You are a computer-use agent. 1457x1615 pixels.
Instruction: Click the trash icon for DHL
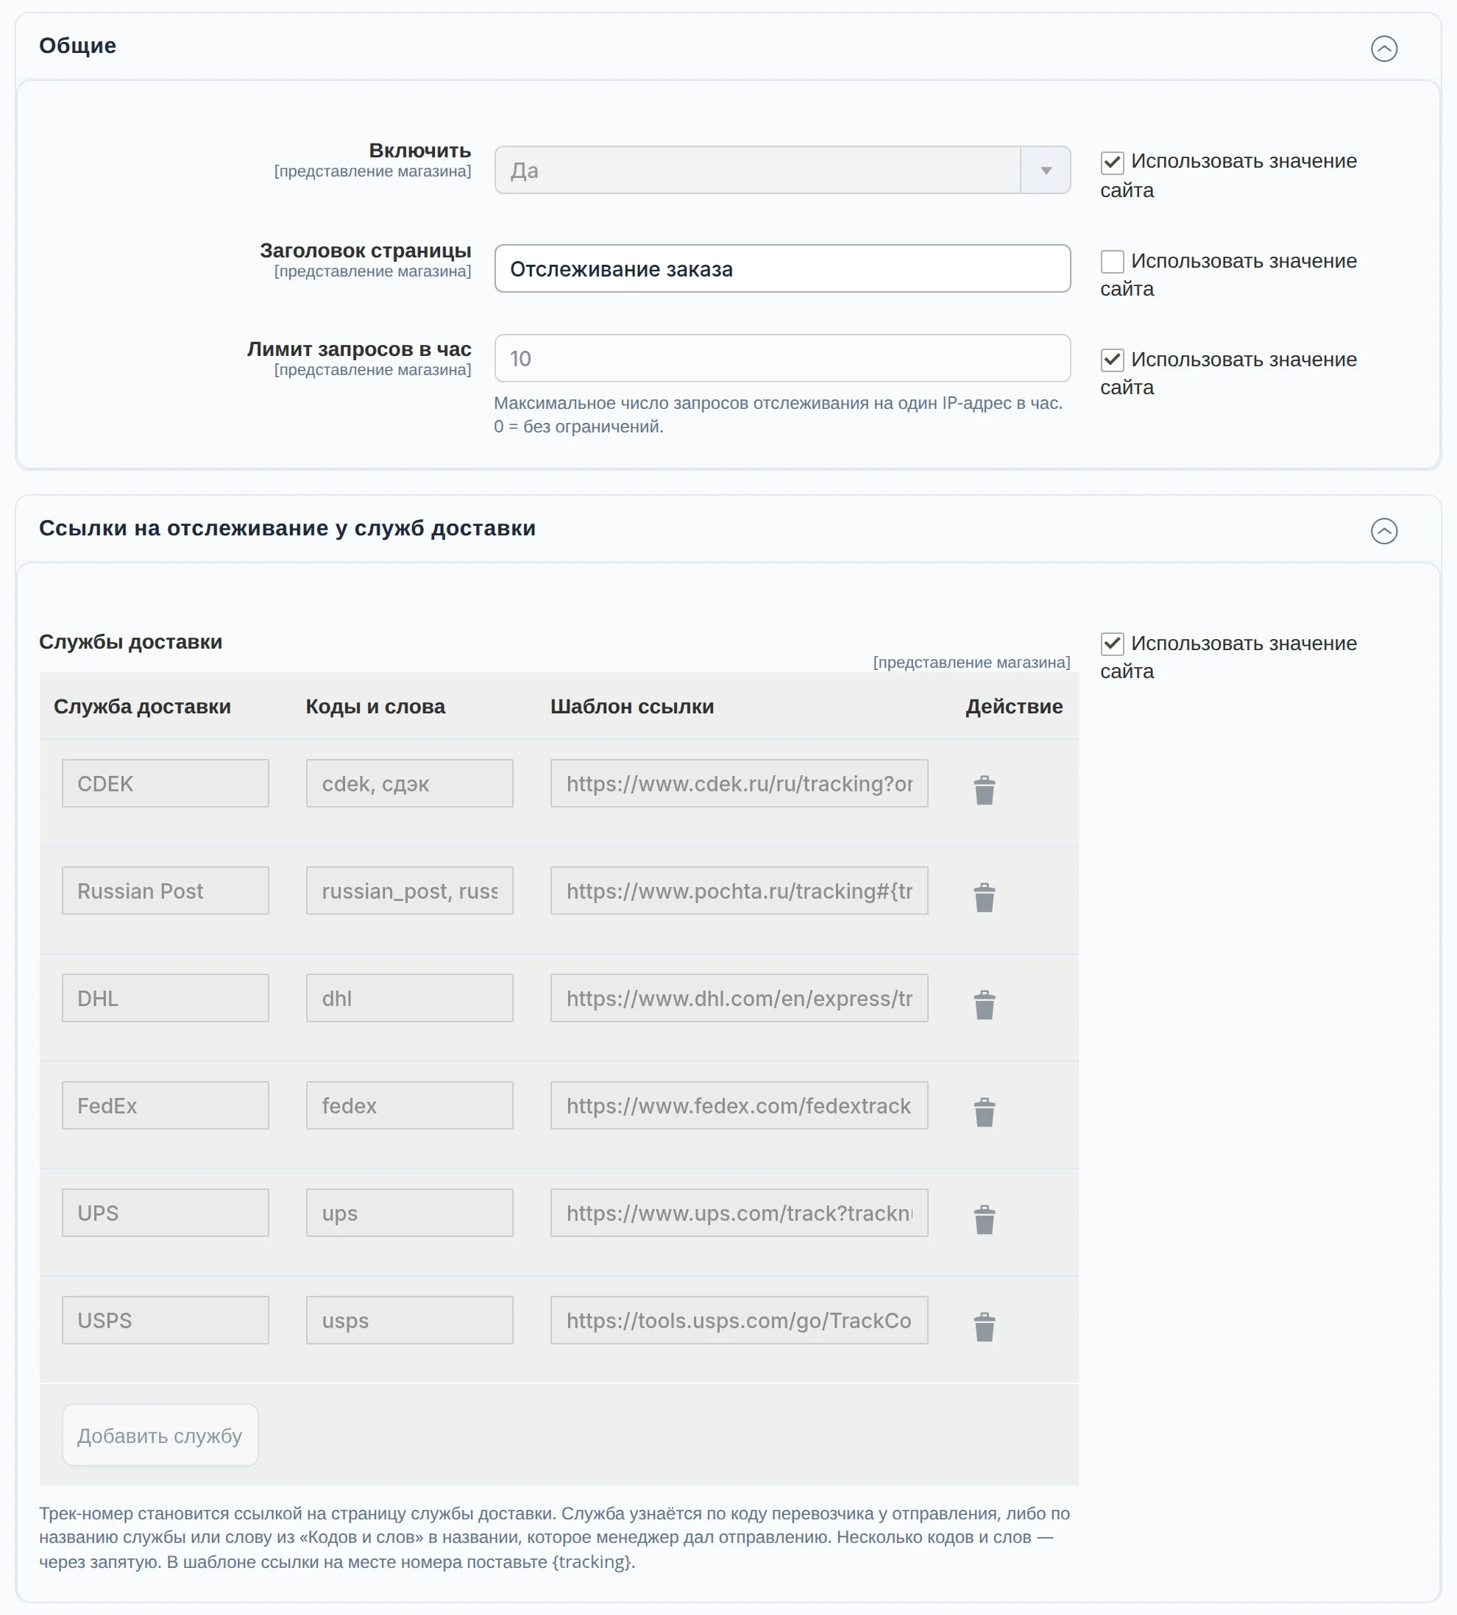pyautogui.click(x=984, y=1004)
